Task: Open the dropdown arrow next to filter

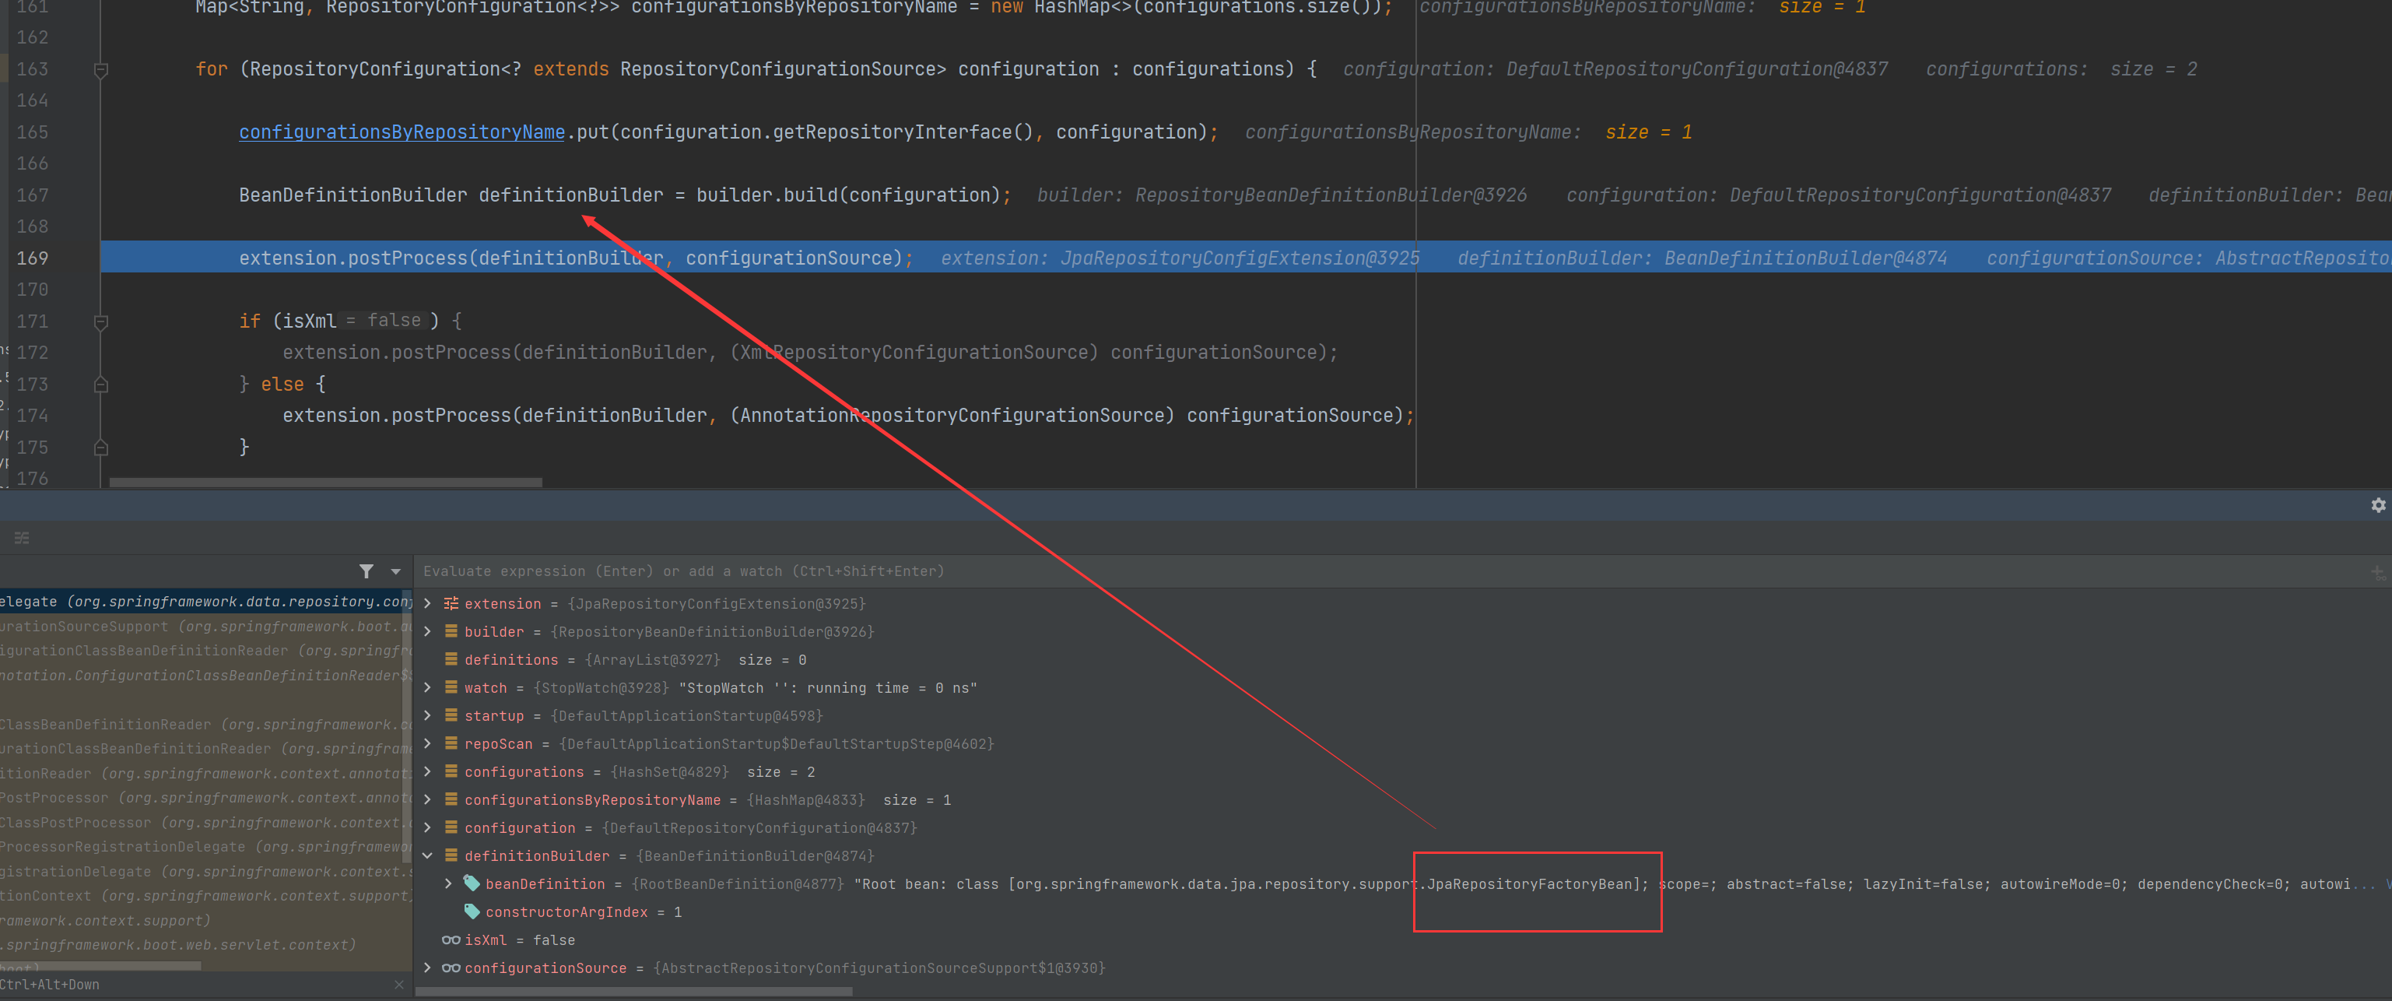Action: tap(395, 572)
